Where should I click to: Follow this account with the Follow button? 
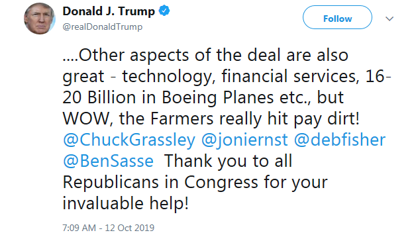pyautogui.click(x=337, y=17)
